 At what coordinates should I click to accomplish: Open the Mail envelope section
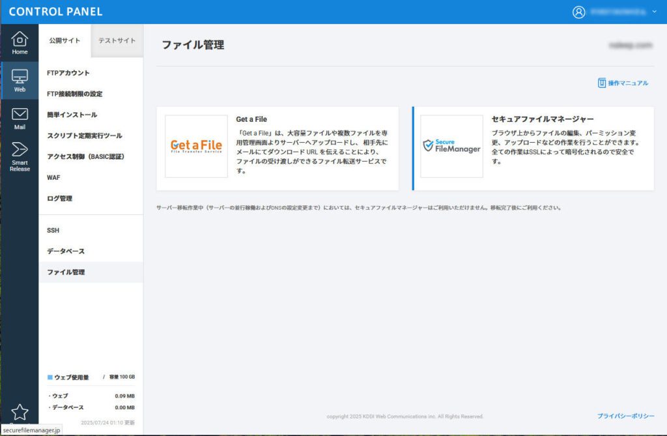point(20,119)
